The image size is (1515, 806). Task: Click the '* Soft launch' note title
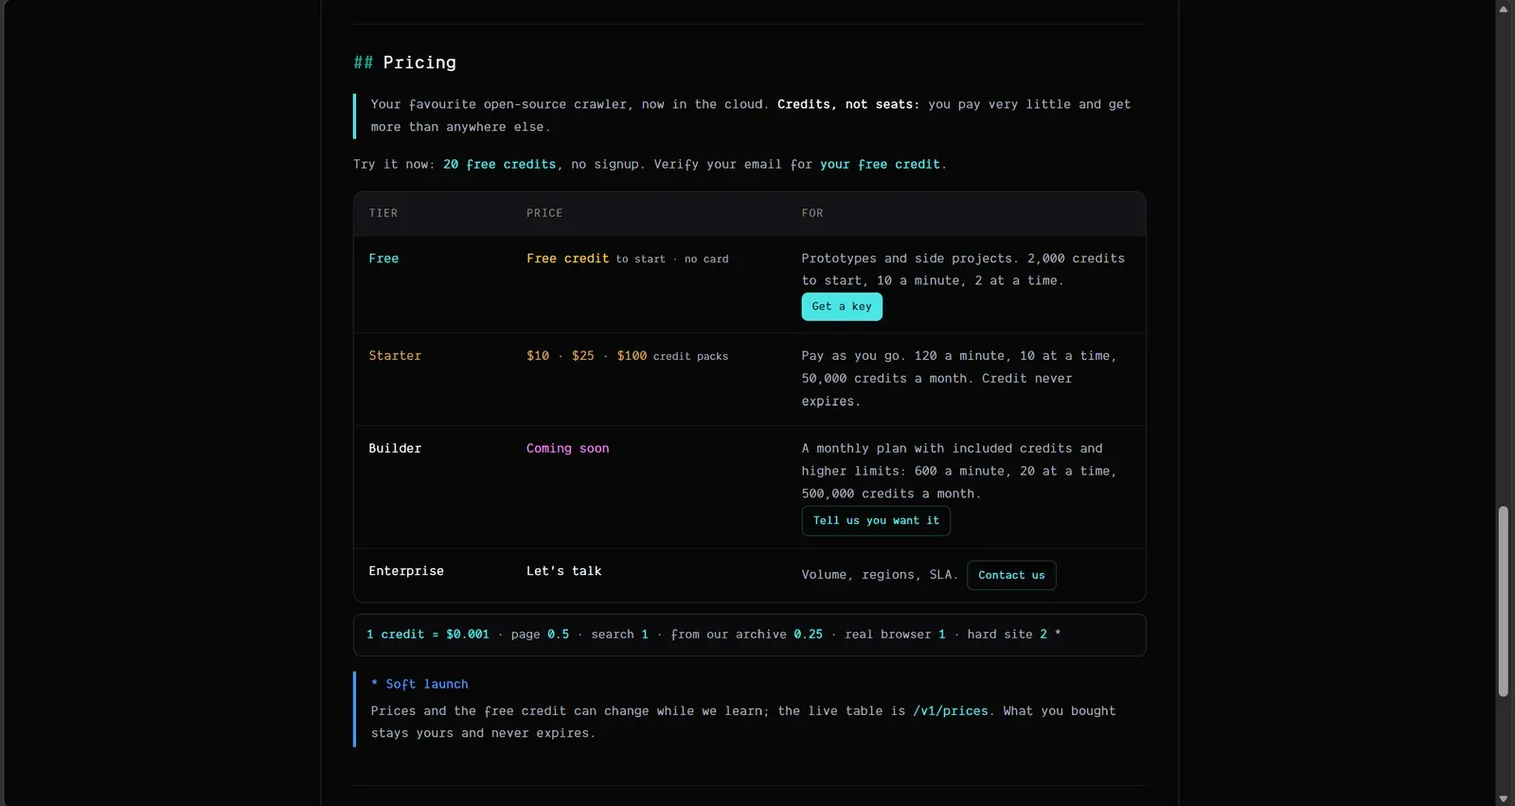click(x=419, y=685)
